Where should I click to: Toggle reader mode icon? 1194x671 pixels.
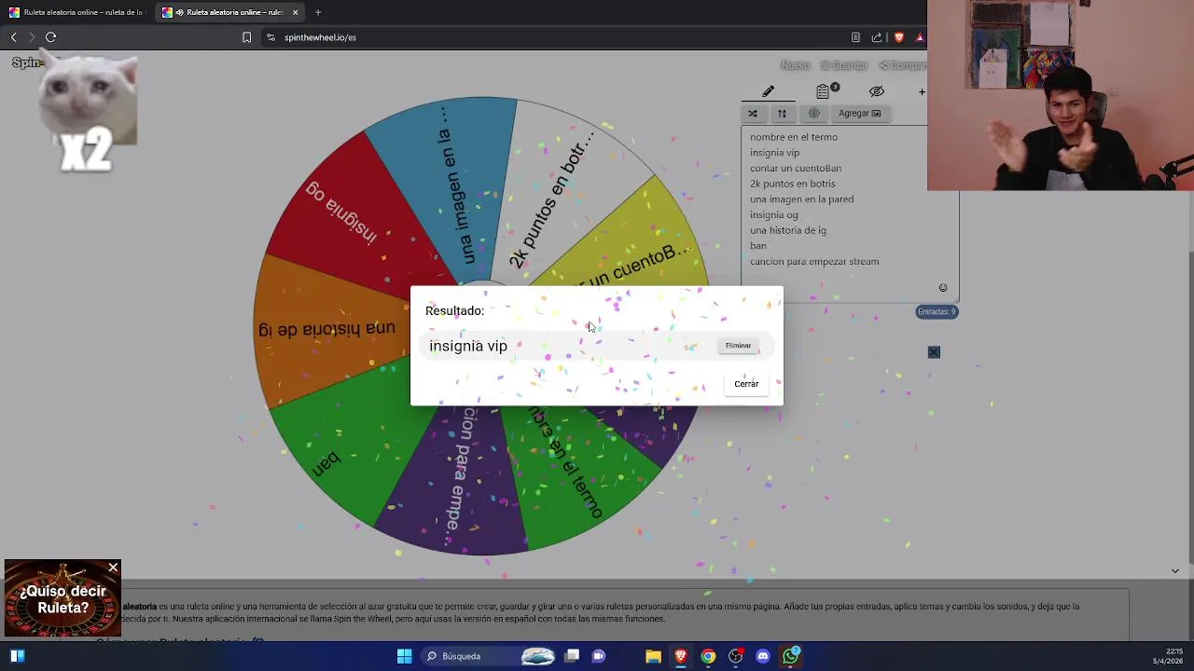click(855, 37)
